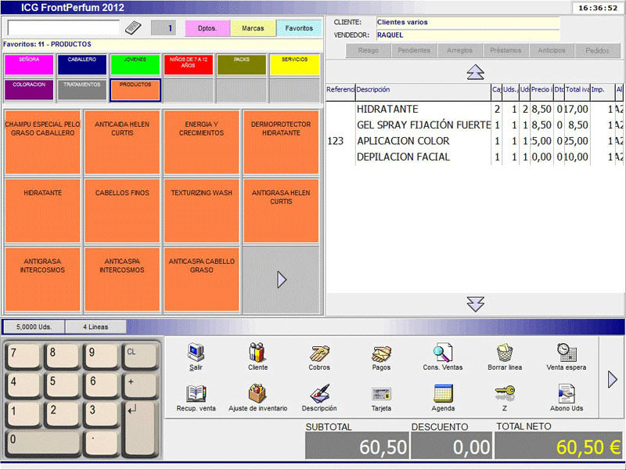Screen dimensions: 626x470
Task: Select the green JOVENES category swatch
Action: point(135,64)
